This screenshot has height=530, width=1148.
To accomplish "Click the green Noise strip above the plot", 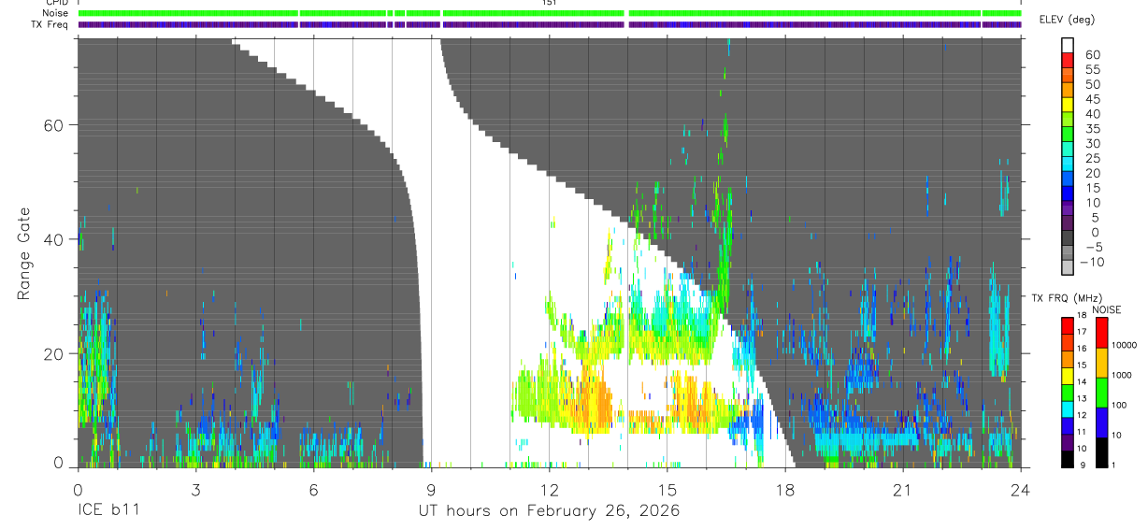I will [x=550, y=13].
